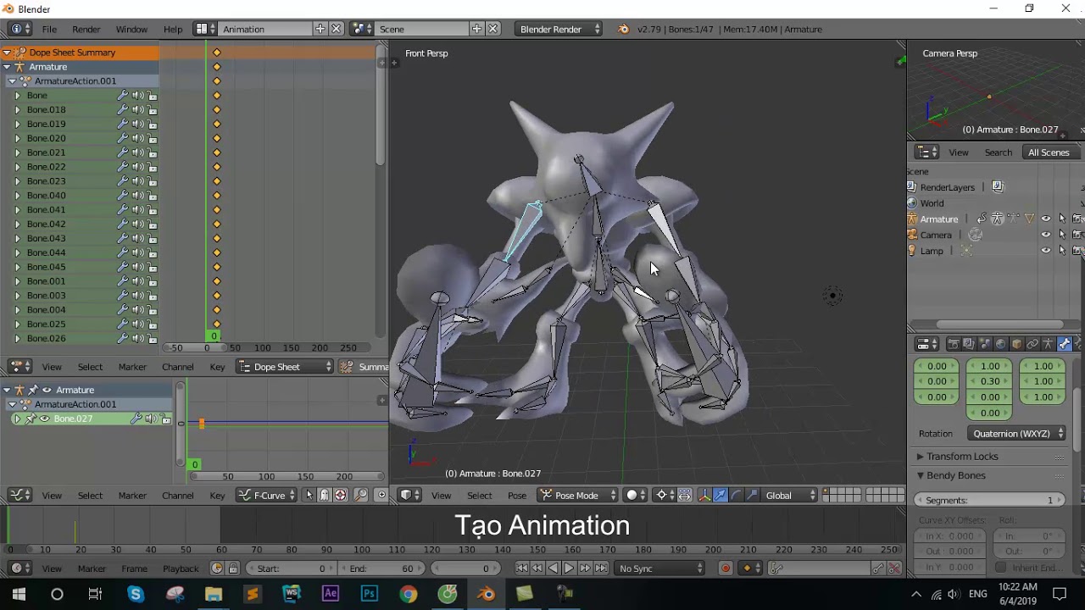Image resolution: width=1085 pixels, height=610 pixels.
Task: Click the Bone.019 keyframe diamond
Action: click(216, 124)
